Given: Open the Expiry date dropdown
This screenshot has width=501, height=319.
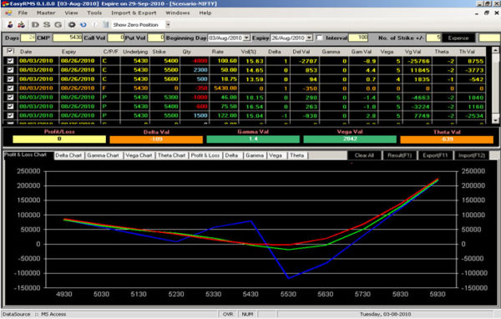Looking at the screenshot, I should [309, 38].
